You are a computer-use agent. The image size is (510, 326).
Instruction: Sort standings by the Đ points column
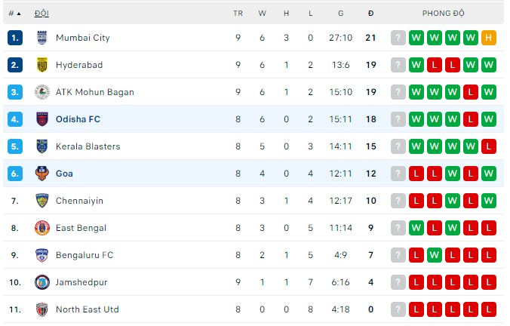[370, 14]
